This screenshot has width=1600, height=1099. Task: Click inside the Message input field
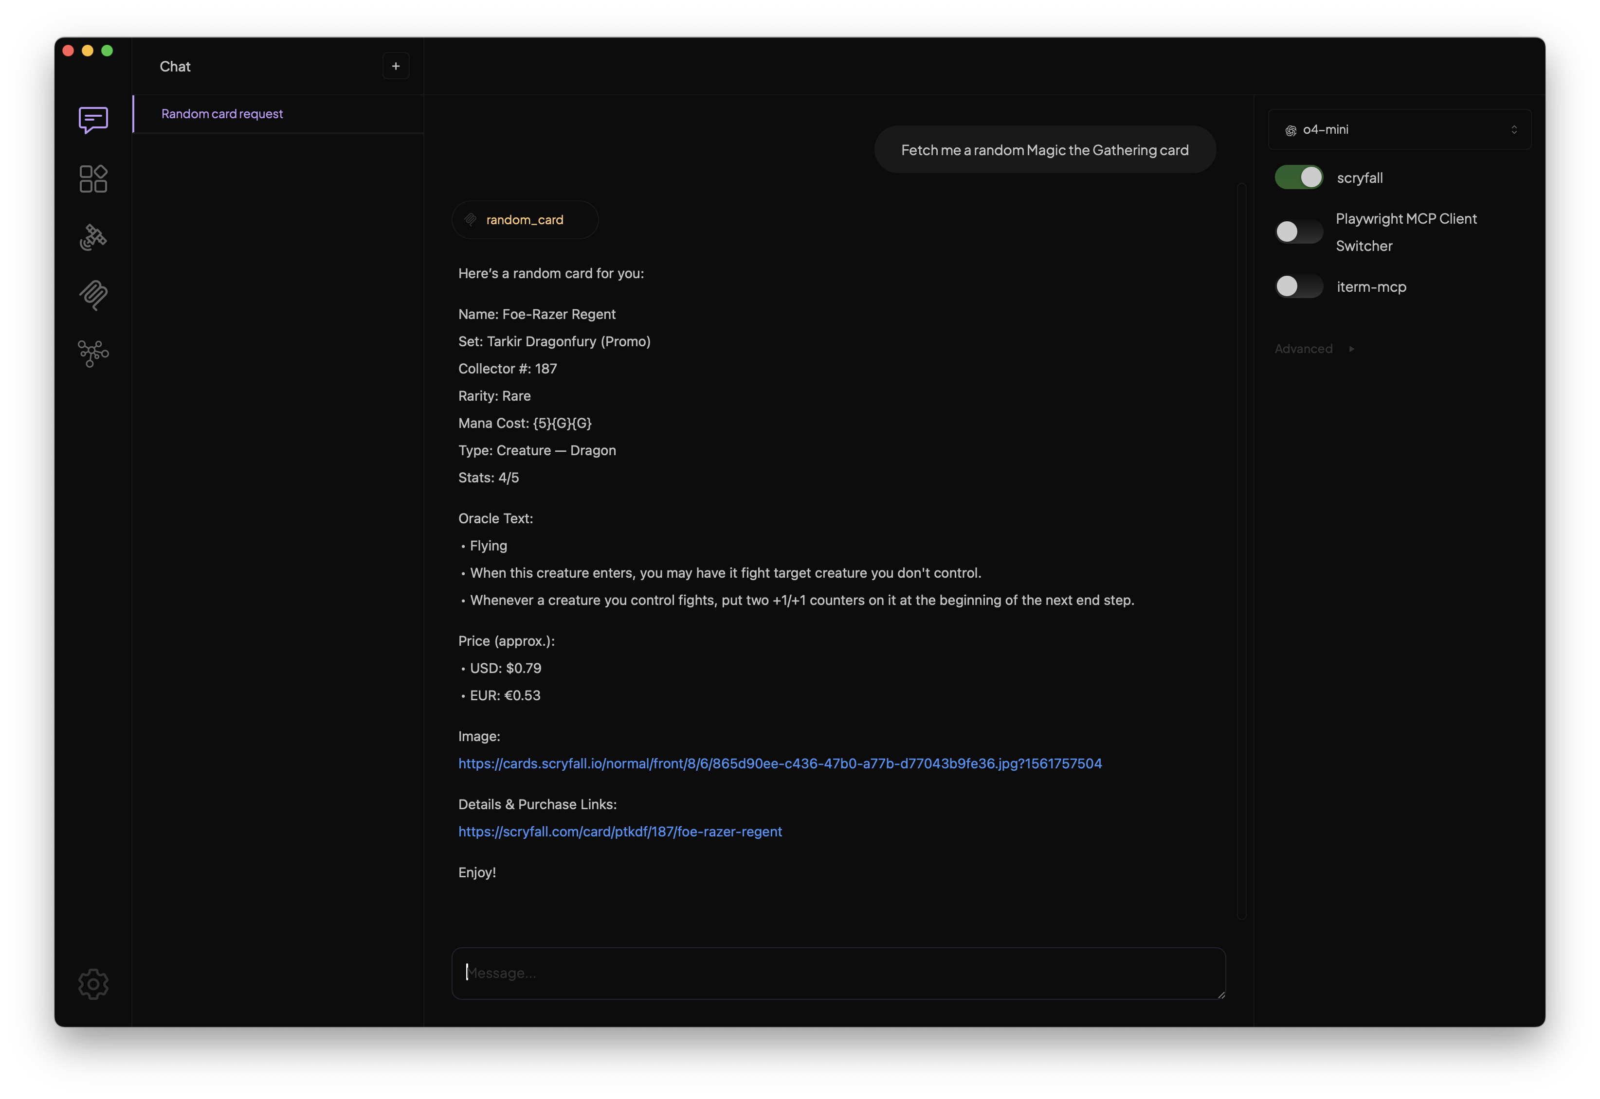point(837,973)
